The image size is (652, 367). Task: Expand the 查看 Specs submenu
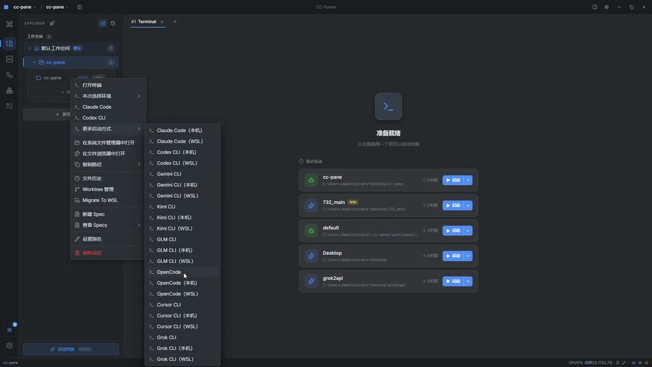108,225
